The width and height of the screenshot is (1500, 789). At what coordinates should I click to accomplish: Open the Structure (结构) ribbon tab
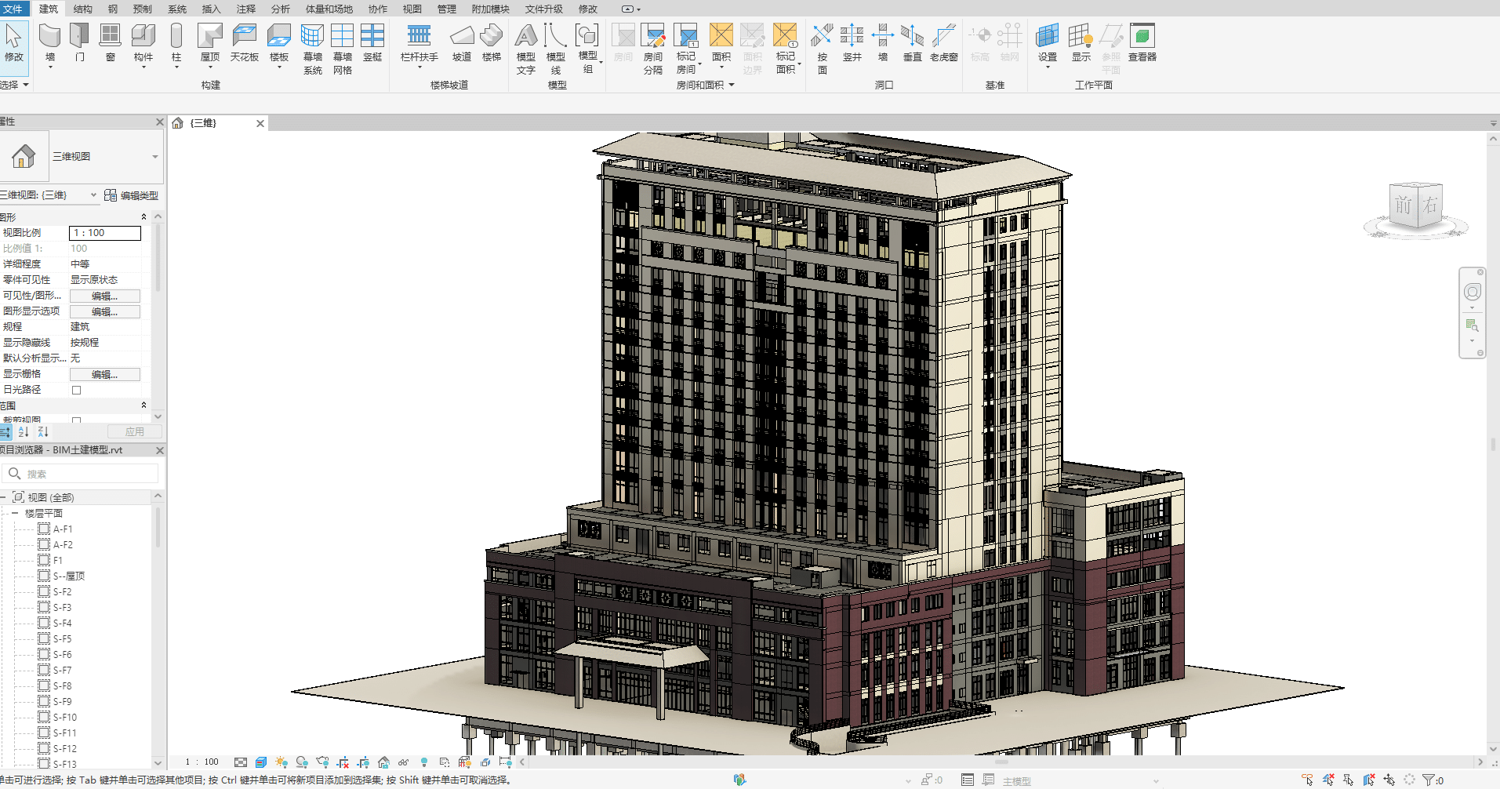(82, 9)
